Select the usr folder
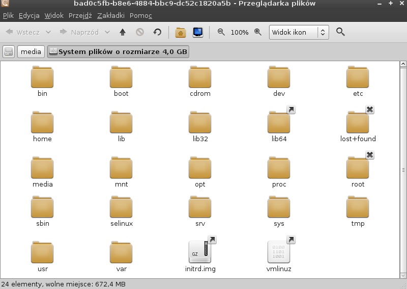407x289 pixels. click(42, 256)
